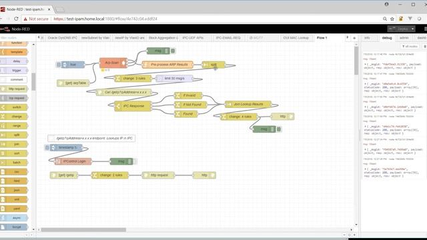Viewport: 427px width, 240px height.
Task: Select the Join Lookup Results node
Action: point(248,104)
